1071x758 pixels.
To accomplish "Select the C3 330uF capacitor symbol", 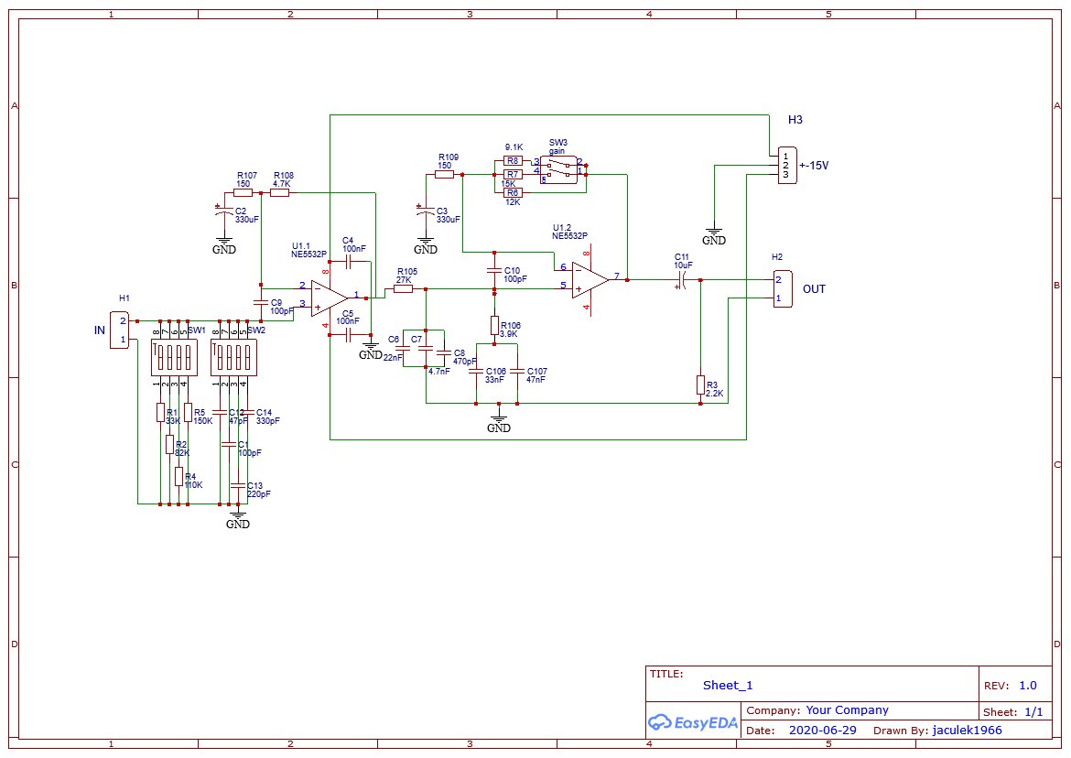I will (x=424, y=214).
